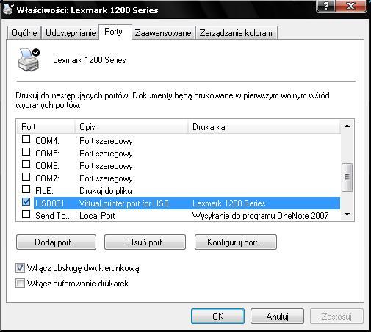Click the Lexmark printer icon in header
Viewport: 371px width, 332px height.
[29, 59]
